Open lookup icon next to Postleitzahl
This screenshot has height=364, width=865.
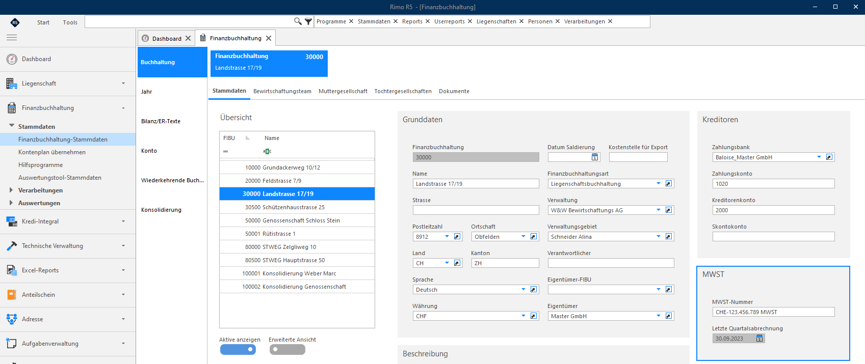pos(457,237)
